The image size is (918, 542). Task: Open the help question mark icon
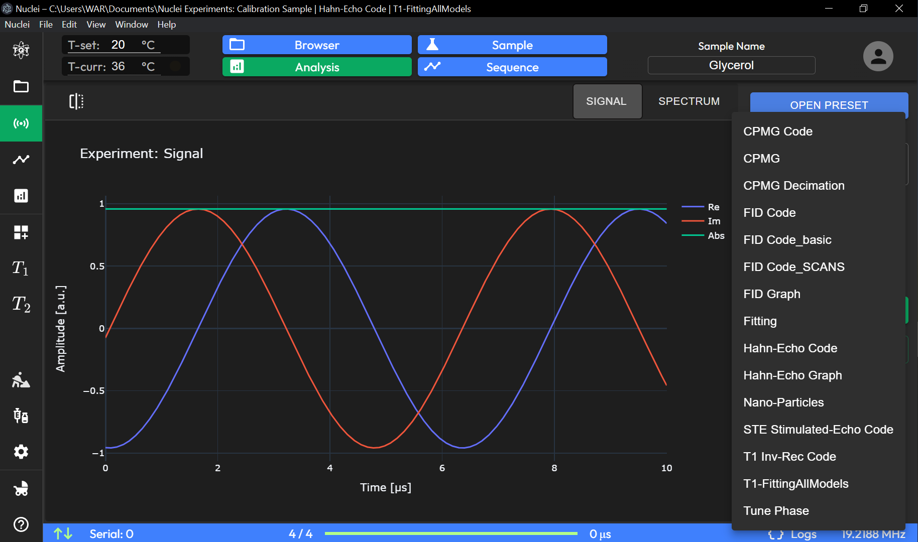coord(21,524)
